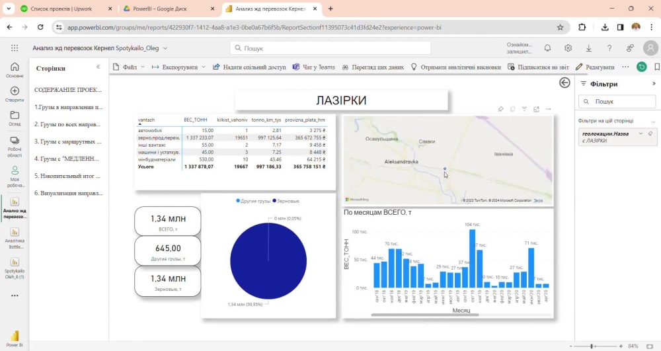
Task: Clear the геолокации.Назва filter eraser
Action: [x=650, y=134]
